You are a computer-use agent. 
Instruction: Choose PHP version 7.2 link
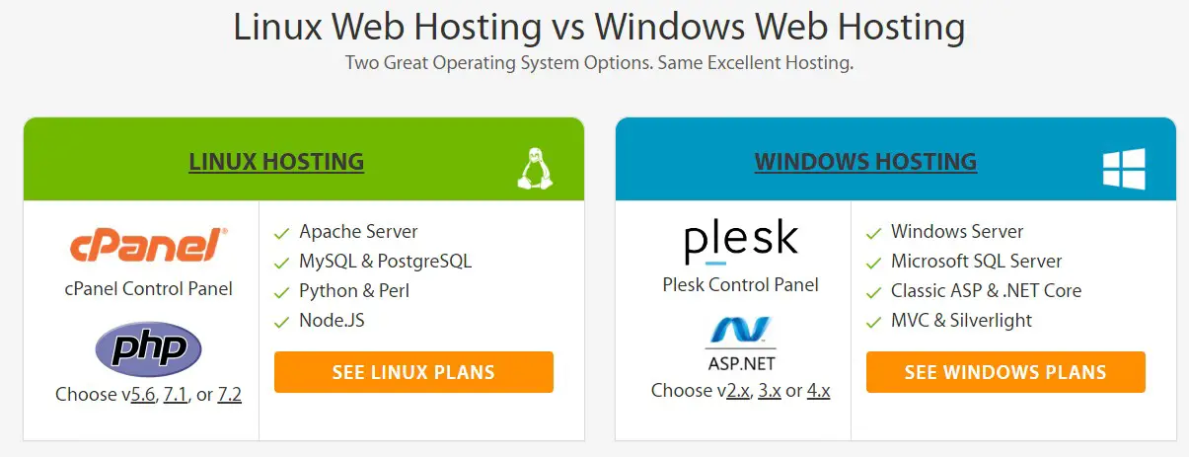click(230, 395)
